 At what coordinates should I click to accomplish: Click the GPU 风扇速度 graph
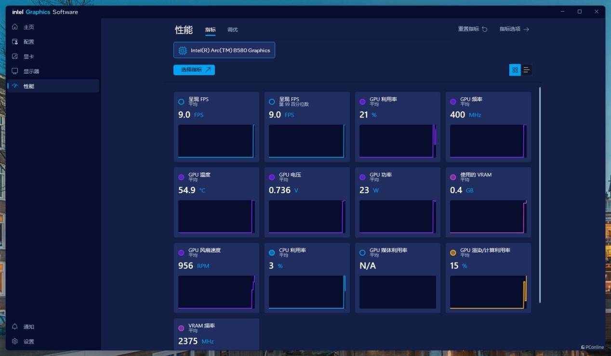(216, 292)
